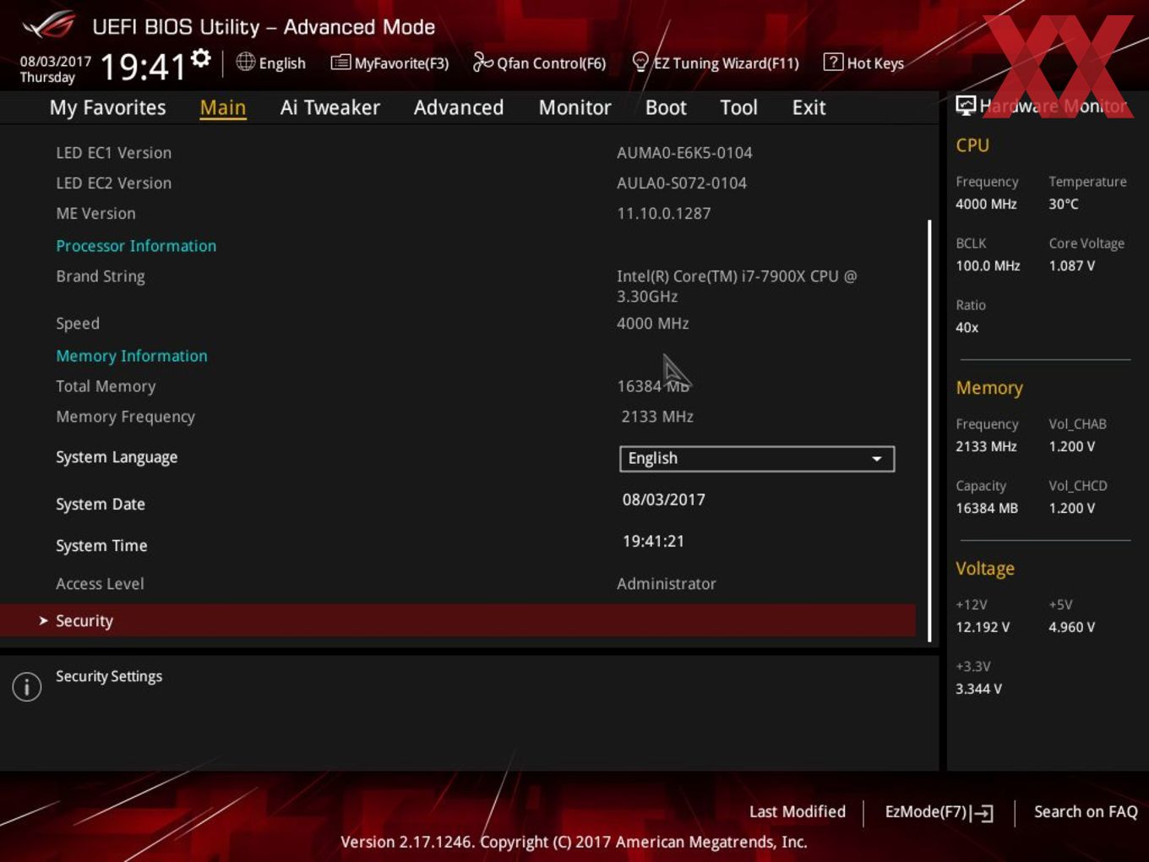1149x862 pixels.
Task: Click the AULA0-S072-0104 version value
Action: (682, 183)
